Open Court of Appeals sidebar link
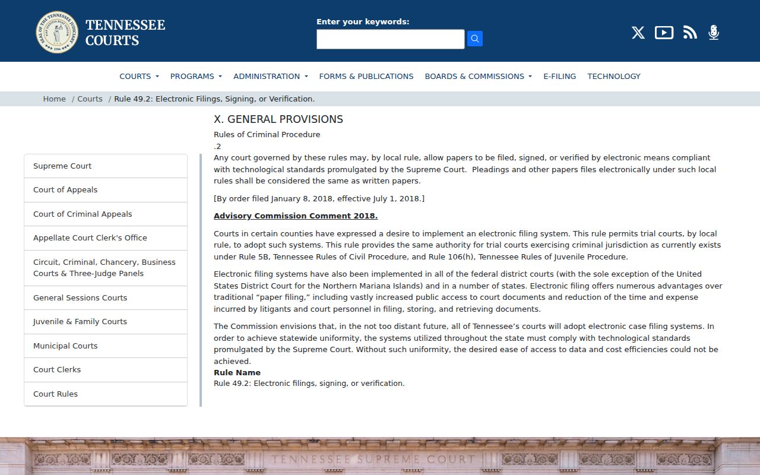Screen dimensions: 760x475 coord(106,190)
